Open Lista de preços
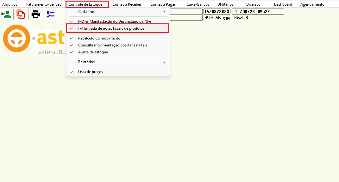The image size is (339, 182). point(118,72)
